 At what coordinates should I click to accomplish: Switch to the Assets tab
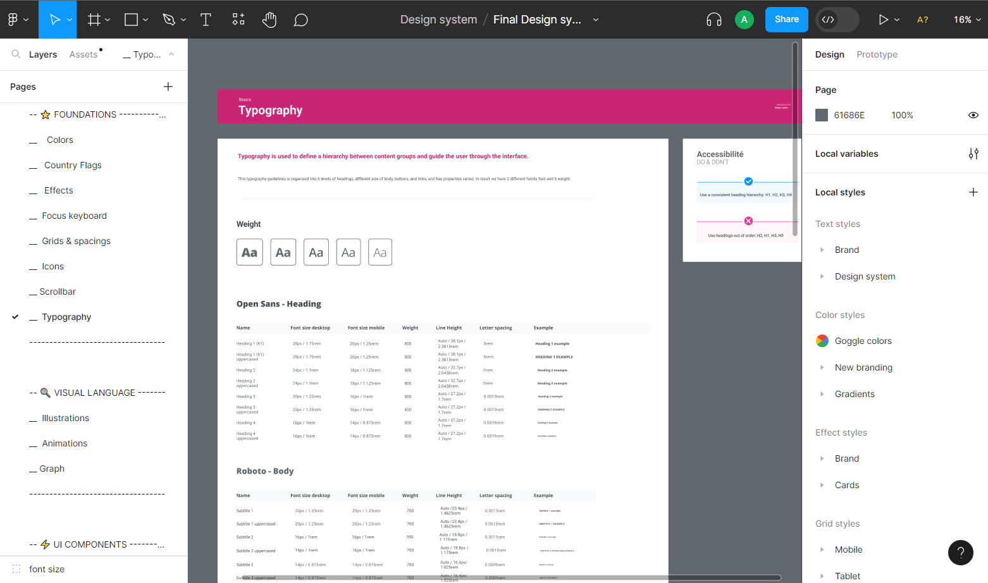point(83,54)
